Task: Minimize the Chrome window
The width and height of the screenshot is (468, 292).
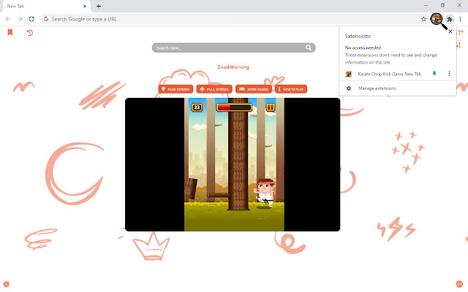Action: (x=426, y=5)
